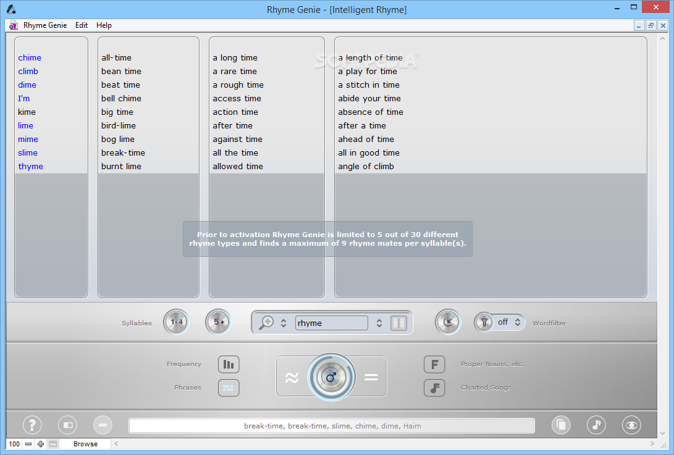Select the word climb

coord(28,72)
